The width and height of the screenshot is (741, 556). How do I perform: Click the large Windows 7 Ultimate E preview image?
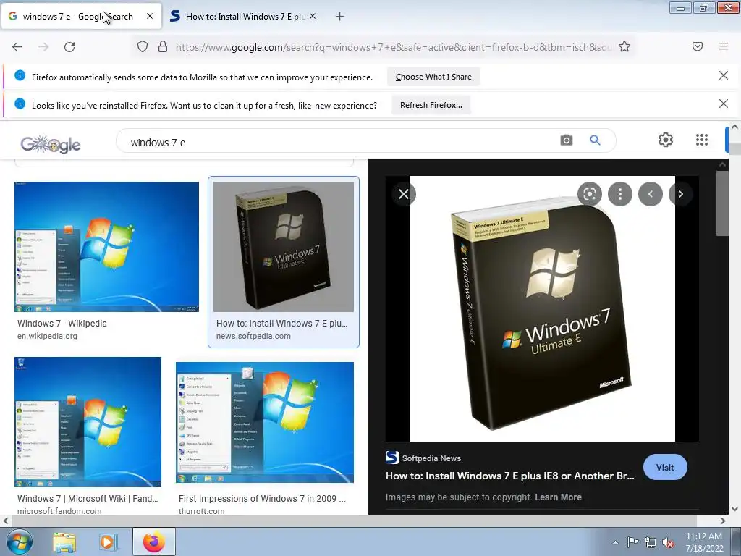point(542,308)
